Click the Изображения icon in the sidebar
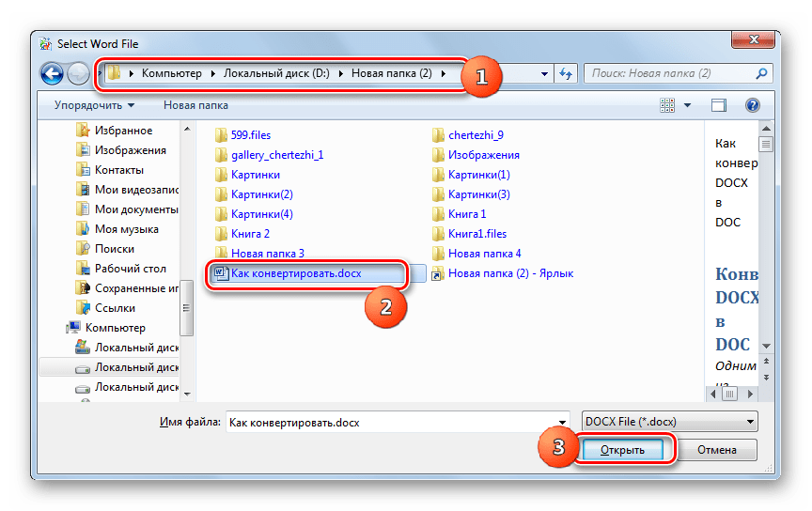Image resolution: width=812 pixels, height=511 pixels. (x=83, y=150)
